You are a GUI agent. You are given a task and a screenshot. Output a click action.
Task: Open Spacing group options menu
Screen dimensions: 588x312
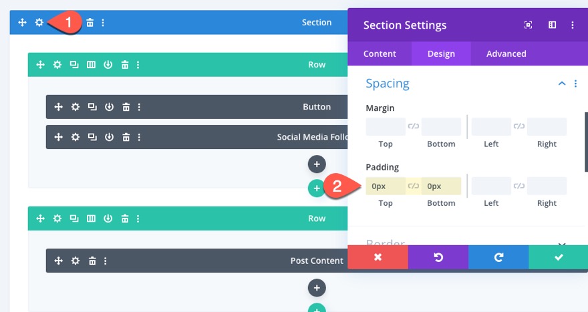coord(575,84)
